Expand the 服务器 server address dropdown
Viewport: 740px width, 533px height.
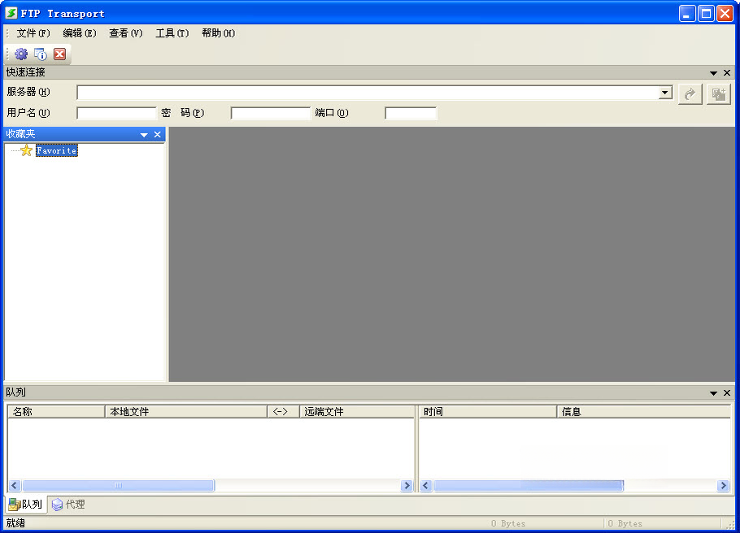[665, 93]
